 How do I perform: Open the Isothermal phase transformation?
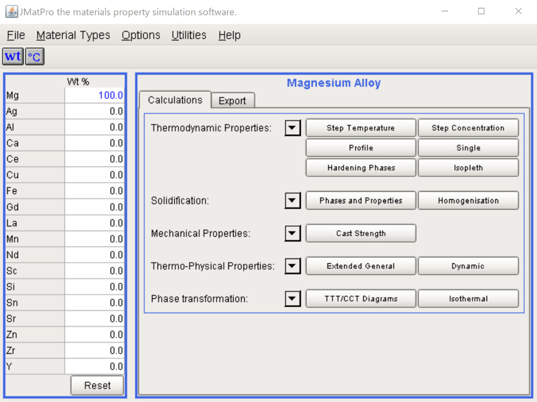(468, 299)
